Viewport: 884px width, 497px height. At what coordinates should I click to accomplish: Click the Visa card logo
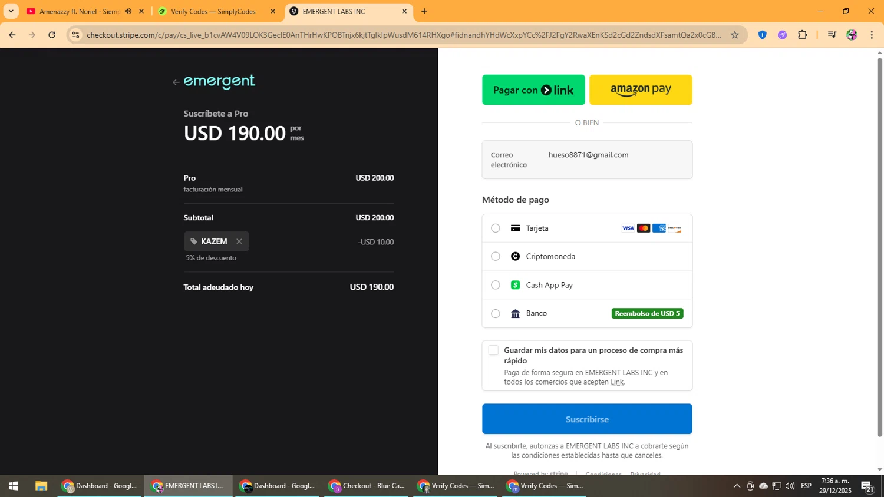point(628,228)
